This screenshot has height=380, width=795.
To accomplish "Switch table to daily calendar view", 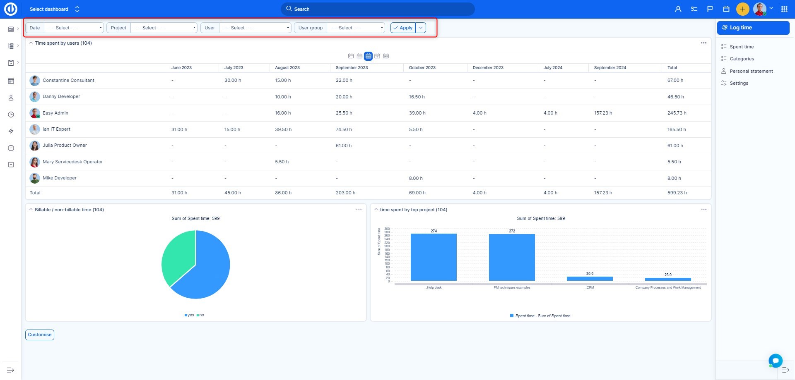I will click(x=351, y=56).
